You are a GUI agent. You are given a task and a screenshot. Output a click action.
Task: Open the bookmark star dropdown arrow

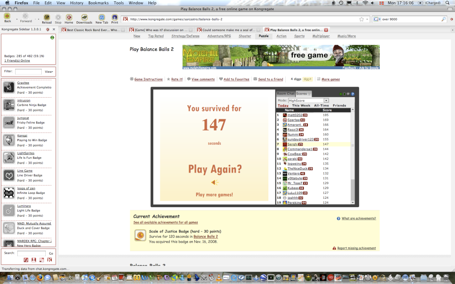tap(367, 19)
